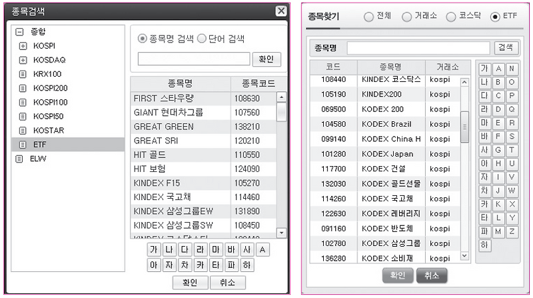Select row GREAT GREEN
The width and height of the screenshot is (533, 298).
pos(203,127)
